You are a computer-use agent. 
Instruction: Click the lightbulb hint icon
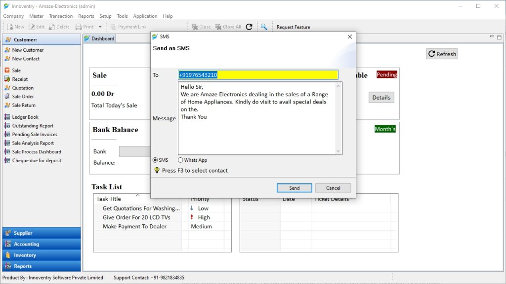point(157,170)
